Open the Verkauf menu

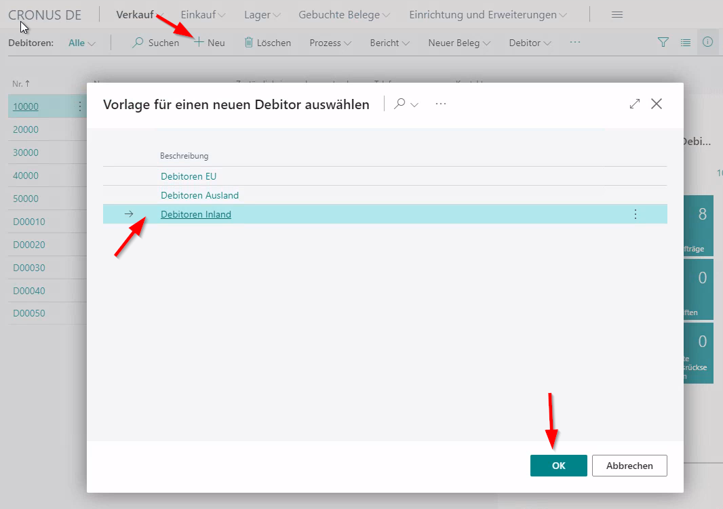140,15
